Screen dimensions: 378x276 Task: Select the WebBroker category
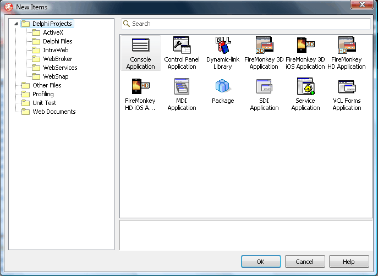tap(52, 59)
